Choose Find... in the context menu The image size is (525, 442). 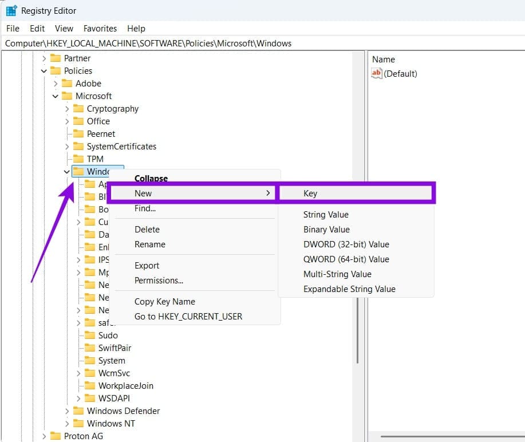click(145, 208)
